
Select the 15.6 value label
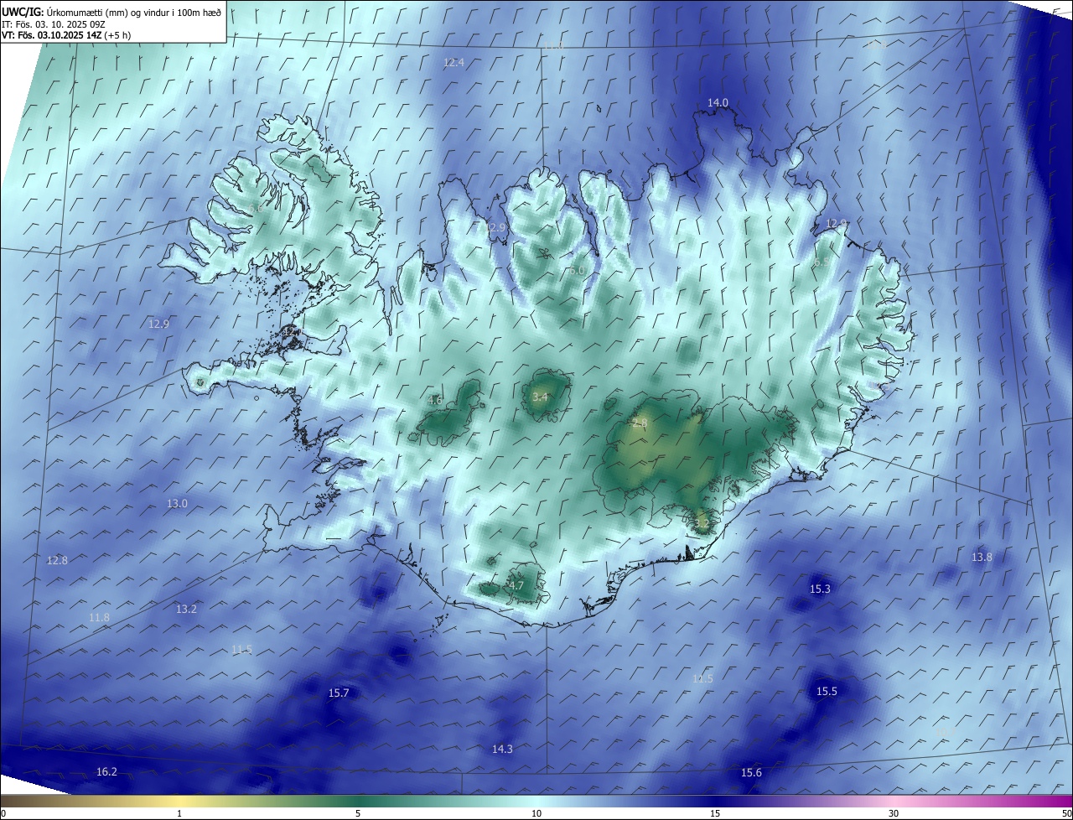(751, 773)
